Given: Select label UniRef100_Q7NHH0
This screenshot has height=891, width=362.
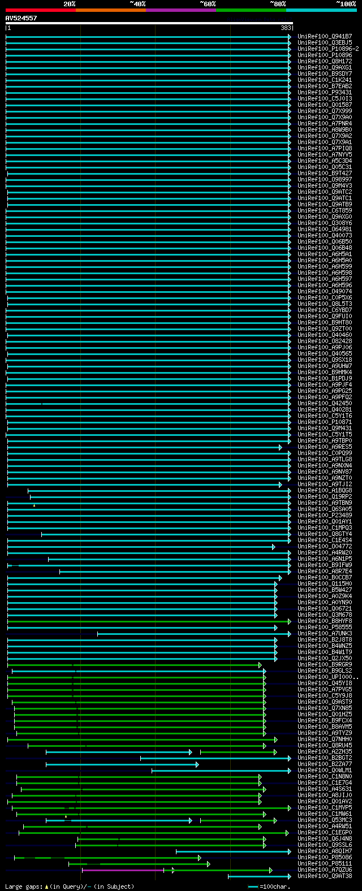Looking at the screenshot, I should [x=325, y=739].
